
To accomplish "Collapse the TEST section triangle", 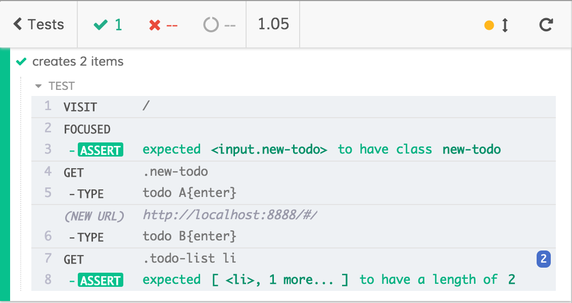I will click(x=39, y=86).
